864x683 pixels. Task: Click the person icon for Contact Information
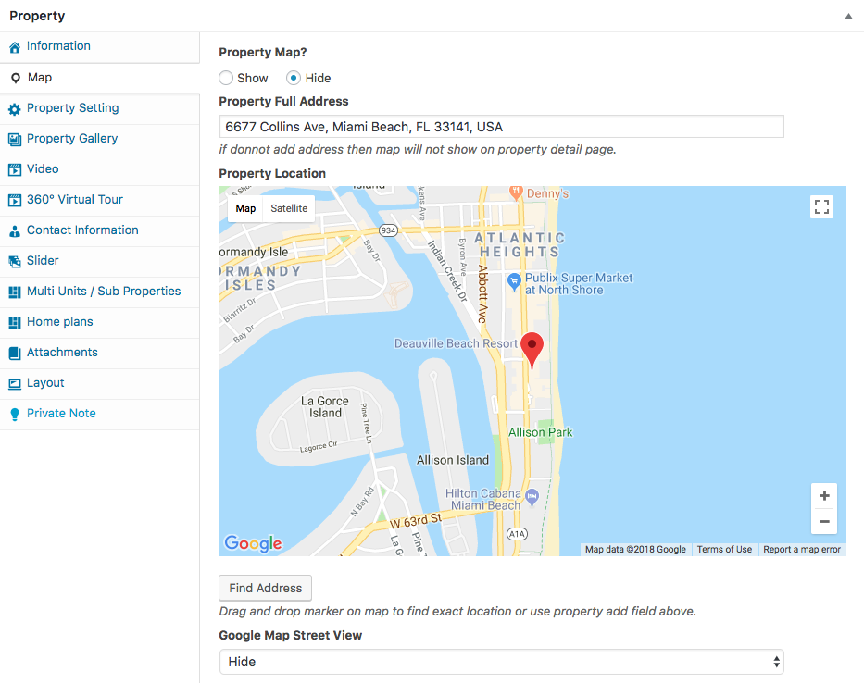[x=15, y=231]
